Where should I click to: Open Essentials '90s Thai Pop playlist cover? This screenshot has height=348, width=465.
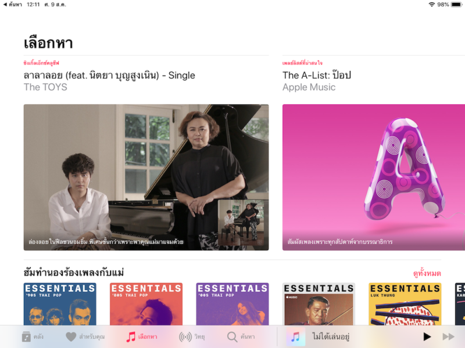tap(60, 304)
